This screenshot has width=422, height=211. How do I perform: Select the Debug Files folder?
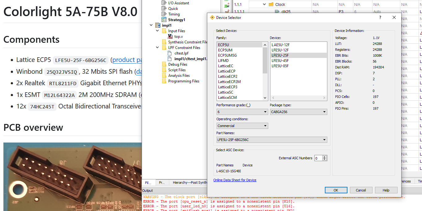point(178,64)
